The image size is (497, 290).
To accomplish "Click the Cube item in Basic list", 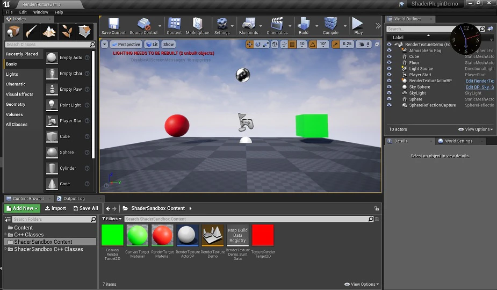I will click(x=64, y=136).
